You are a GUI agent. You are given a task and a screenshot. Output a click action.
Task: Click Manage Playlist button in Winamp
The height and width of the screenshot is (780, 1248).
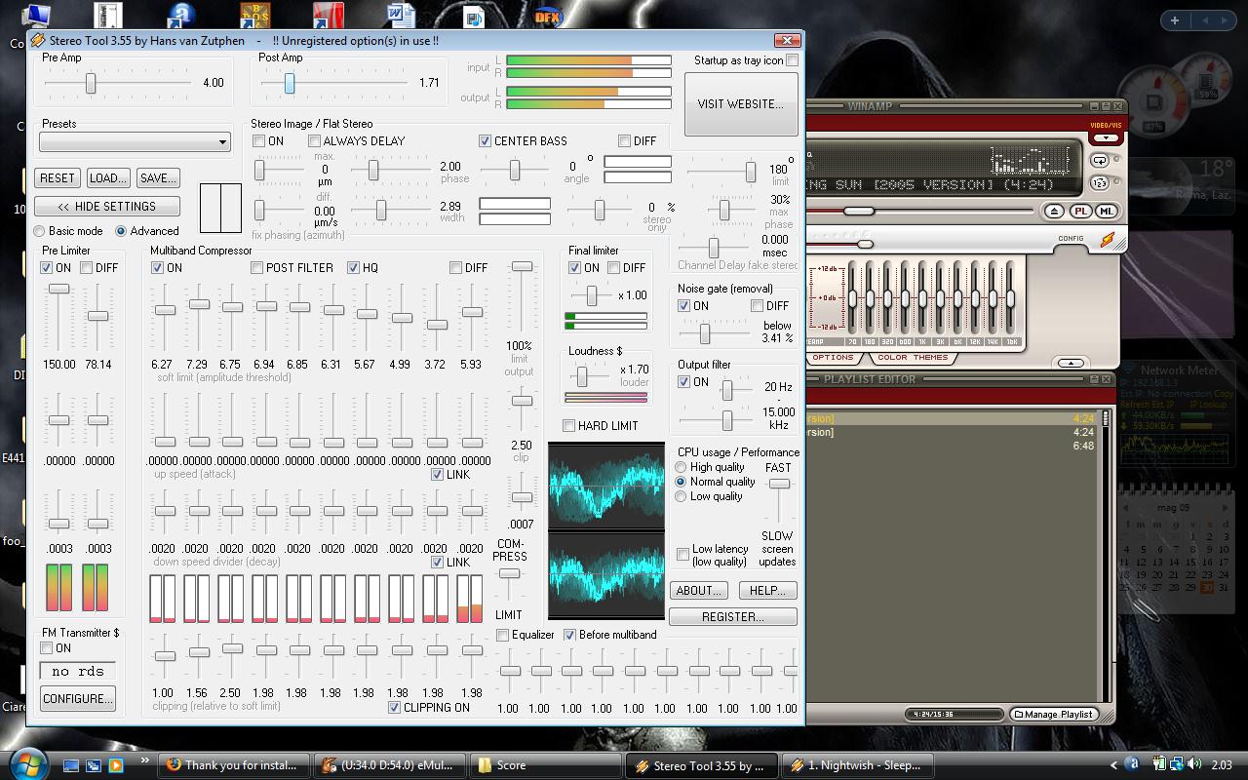click(1054, 715)
